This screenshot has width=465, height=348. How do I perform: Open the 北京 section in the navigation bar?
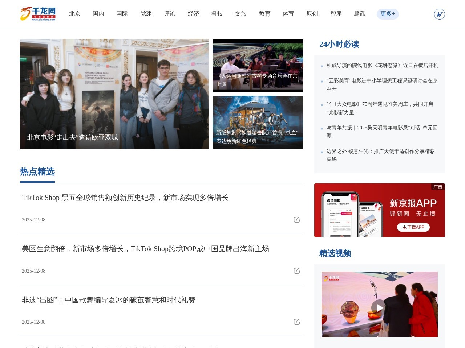click(x=75, y=14)
